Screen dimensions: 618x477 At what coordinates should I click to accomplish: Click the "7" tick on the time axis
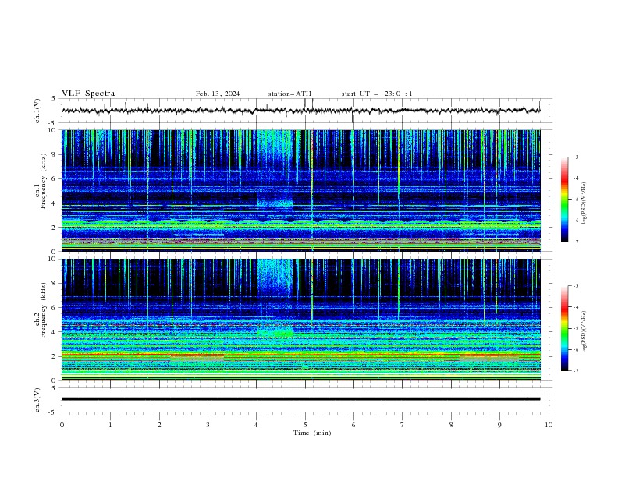[x=402, y=425]
